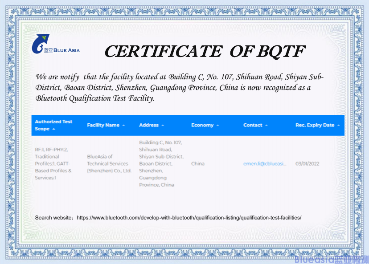Viewport: 369px width, 264px height.
Task: Click the 'Search website' label
Action: (54, 218)
